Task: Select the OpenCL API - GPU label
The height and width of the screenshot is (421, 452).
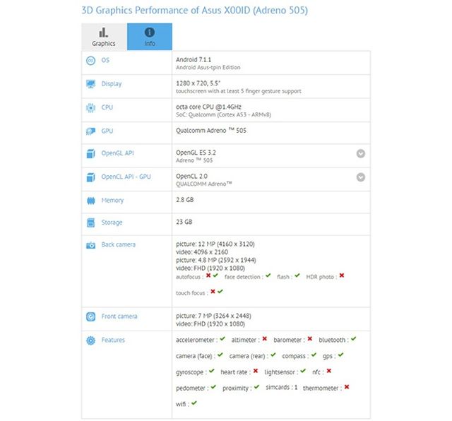Action: coord(126,177)
